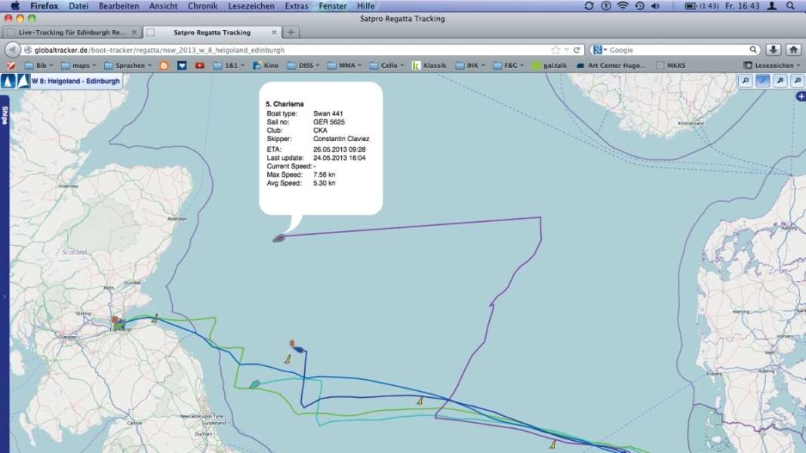Open the F&G bookmarks folder
The height and width of the screenshot is (453, 806).
tap(508, 65)
